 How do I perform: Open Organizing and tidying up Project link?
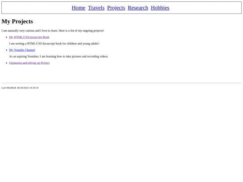(29, 63)
